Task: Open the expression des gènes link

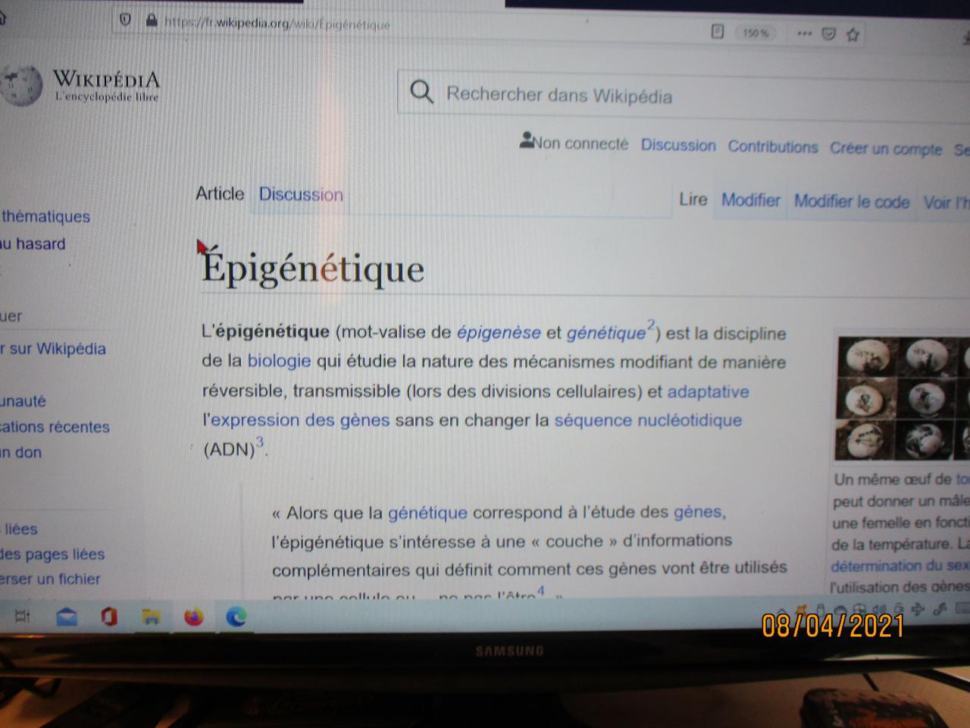Action: coord(300,420)
